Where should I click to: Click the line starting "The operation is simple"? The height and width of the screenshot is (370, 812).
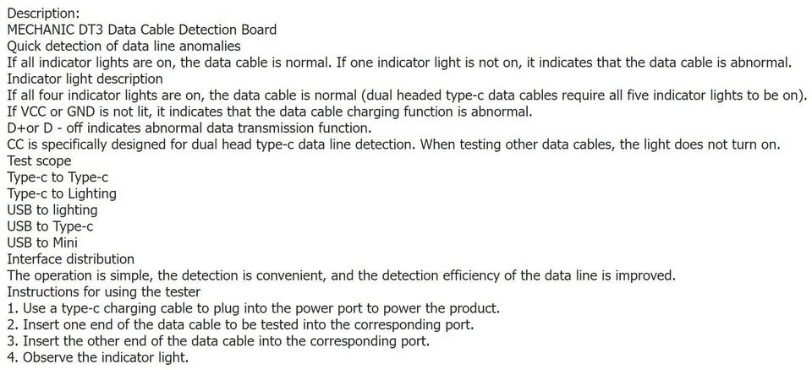coord(342,275)
